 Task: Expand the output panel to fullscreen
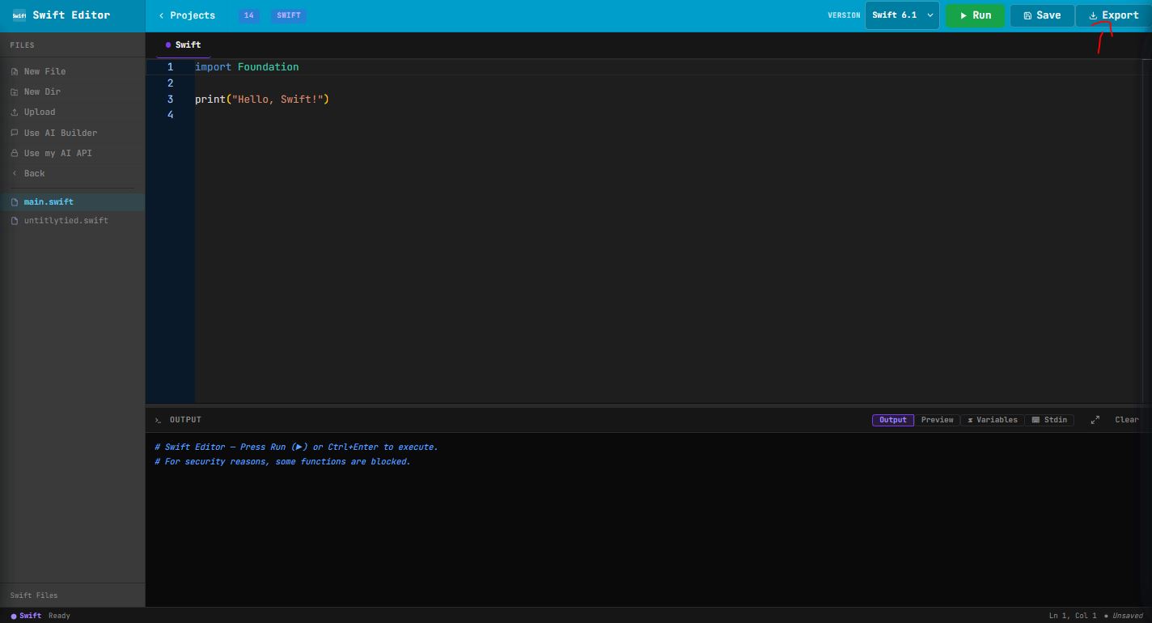pos(1095,420)
